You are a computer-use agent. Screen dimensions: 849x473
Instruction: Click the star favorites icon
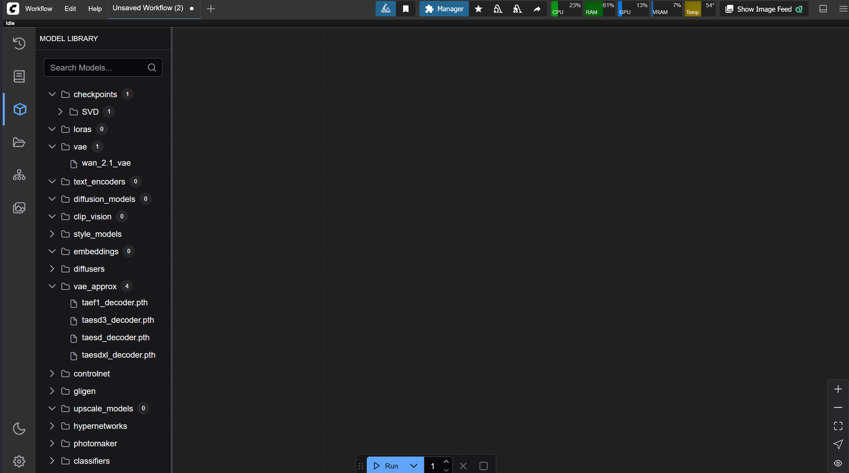tap(478, 9)
